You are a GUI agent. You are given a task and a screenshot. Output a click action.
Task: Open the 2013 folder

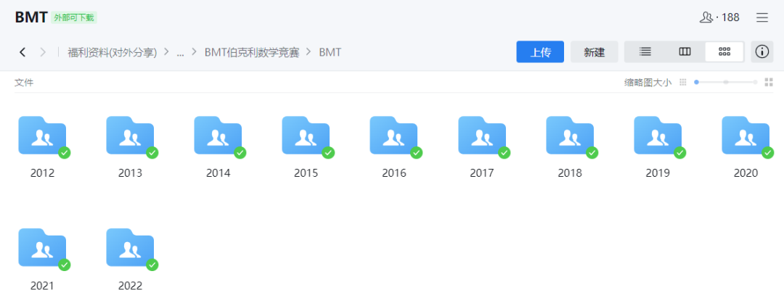pos(131,136)
